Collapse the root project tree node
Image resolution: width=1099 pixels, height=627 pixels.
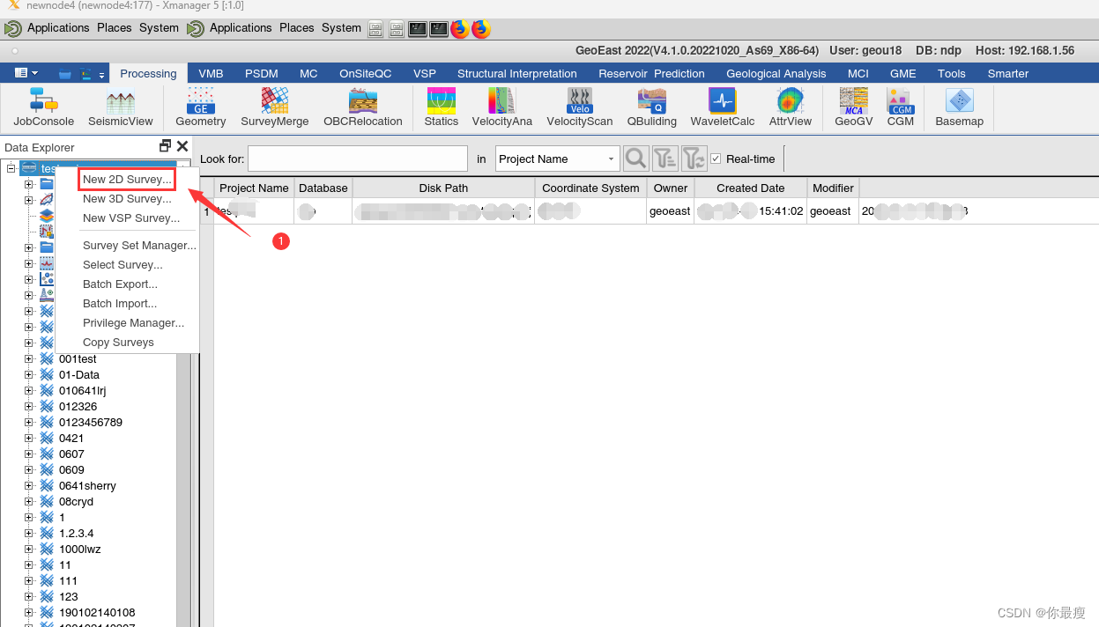[11, 168]
